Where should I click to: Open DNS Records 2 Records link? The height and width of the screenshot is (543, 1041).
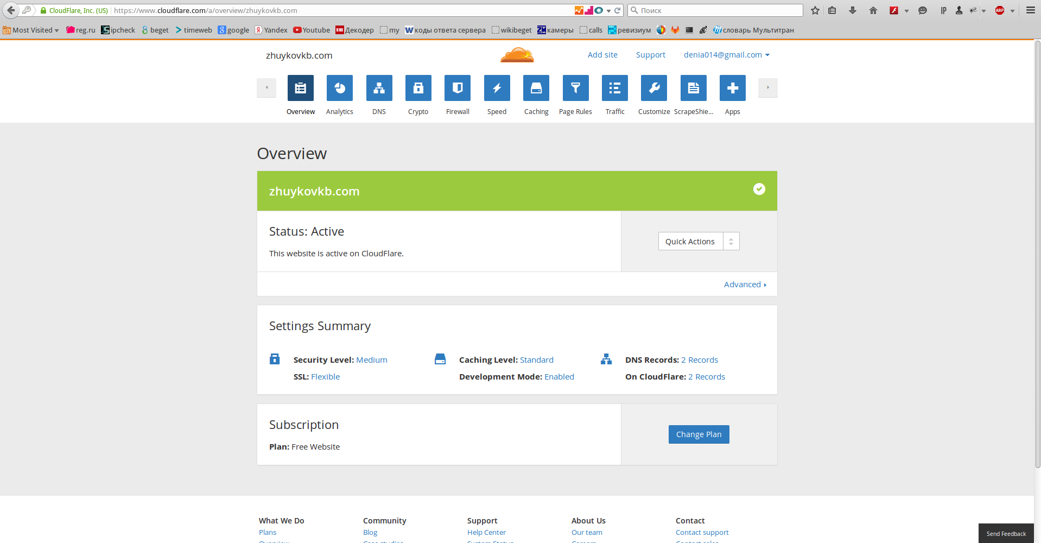pyautogui.click(x=700, y=360)
